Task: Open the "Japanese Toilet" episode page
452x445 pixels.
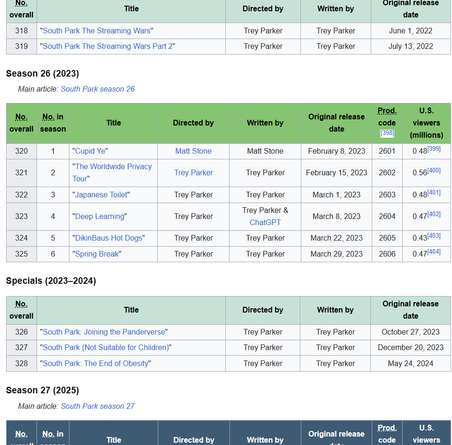Action: pos(101,195)
